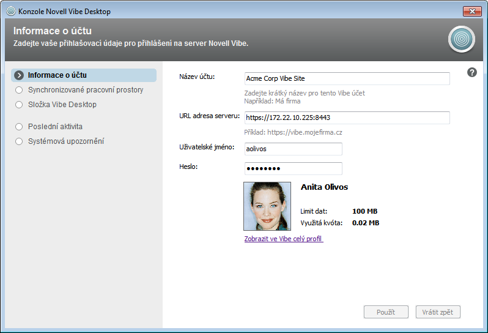Screen dimensions: 488x333
Task: Focus the URL adresa serveru field
Action: point(346,118)
